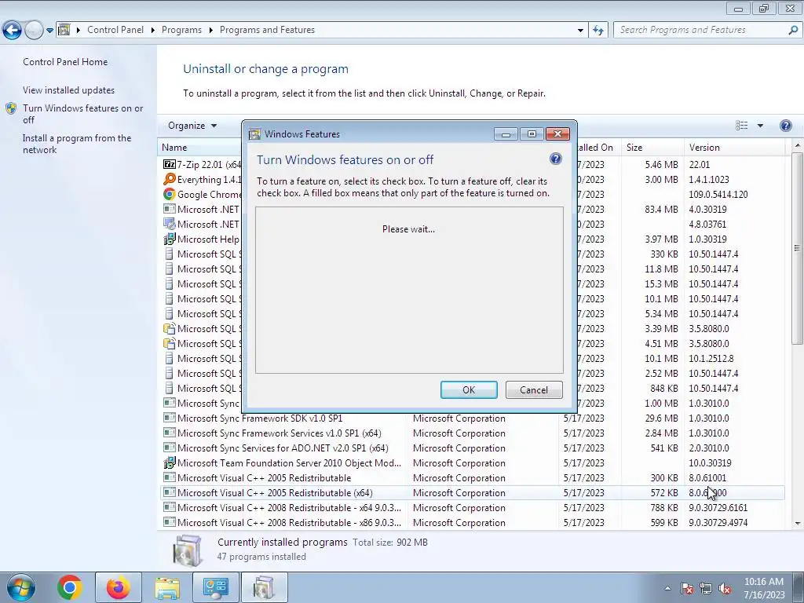Open View installed updates link
804x603 pixels.
click(69, 90)
